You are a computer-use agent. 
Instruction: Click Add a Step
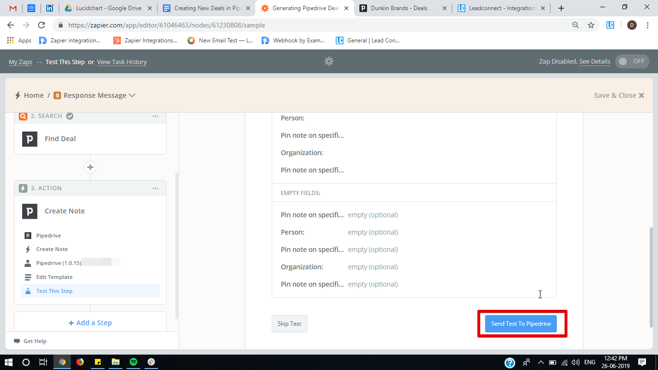point(90,323)
